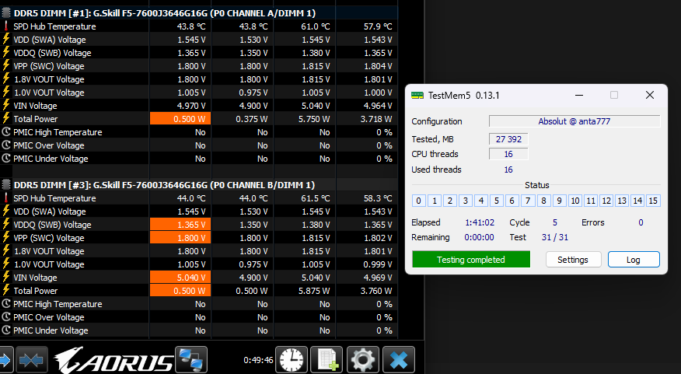681x374 pixels.
Task: Click the Errors count value 0
Action: tap(641, 222)
